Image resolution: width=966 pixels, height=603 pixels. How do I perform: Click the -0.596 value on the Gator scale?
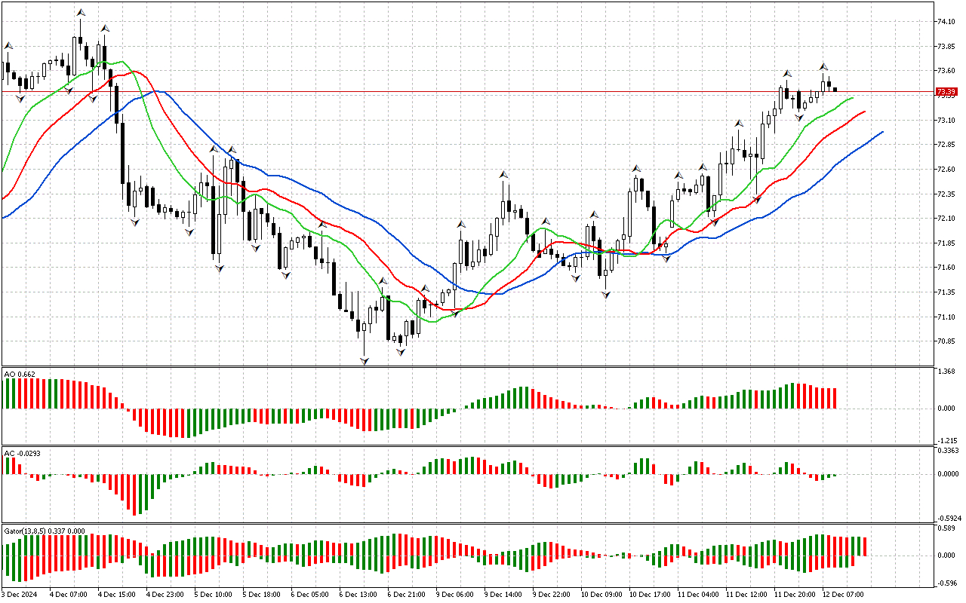pos(946,583)
